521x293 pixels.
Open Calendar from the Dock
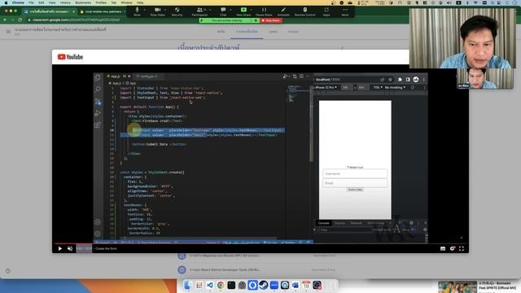click(x=306, y=285)
